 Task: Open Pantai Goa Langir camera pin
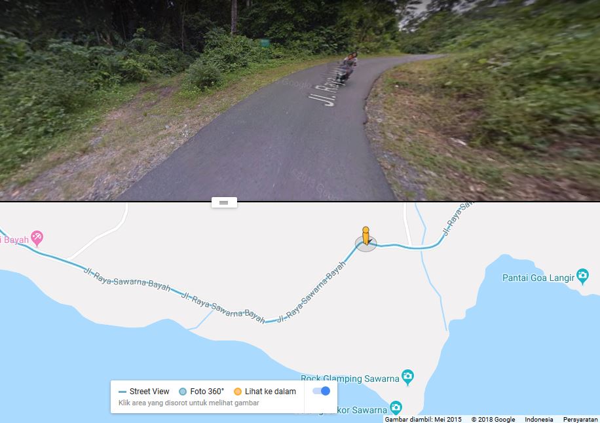tap(582, 276)
